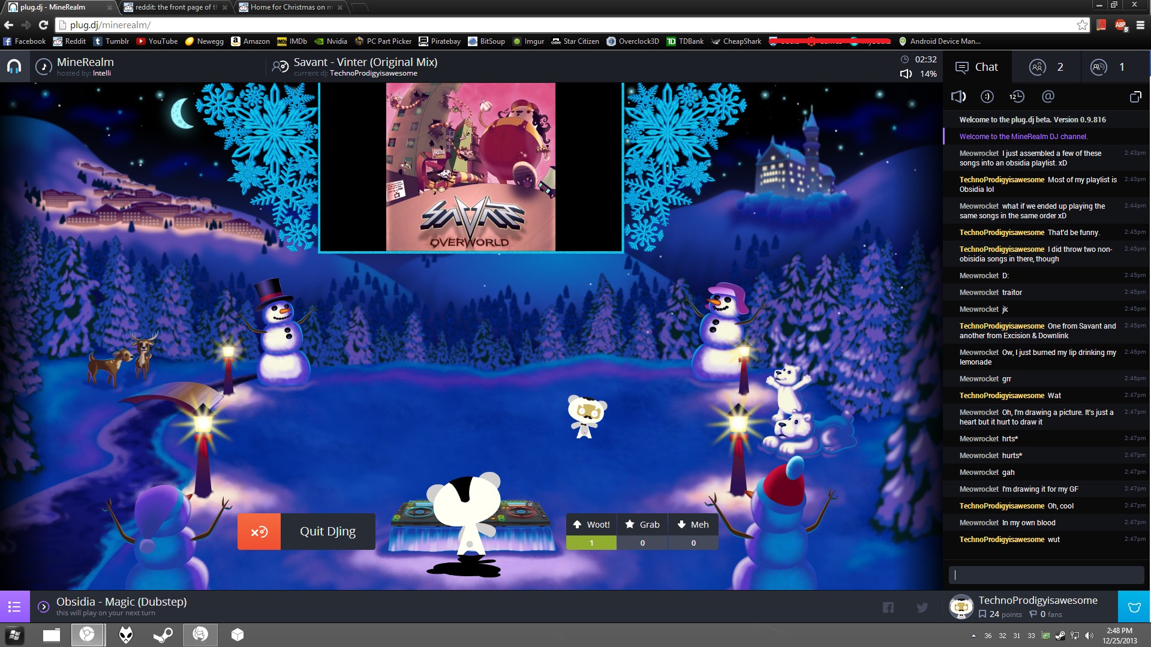
Task: Toggle chat emoji display icon
Action: point(987,97)
